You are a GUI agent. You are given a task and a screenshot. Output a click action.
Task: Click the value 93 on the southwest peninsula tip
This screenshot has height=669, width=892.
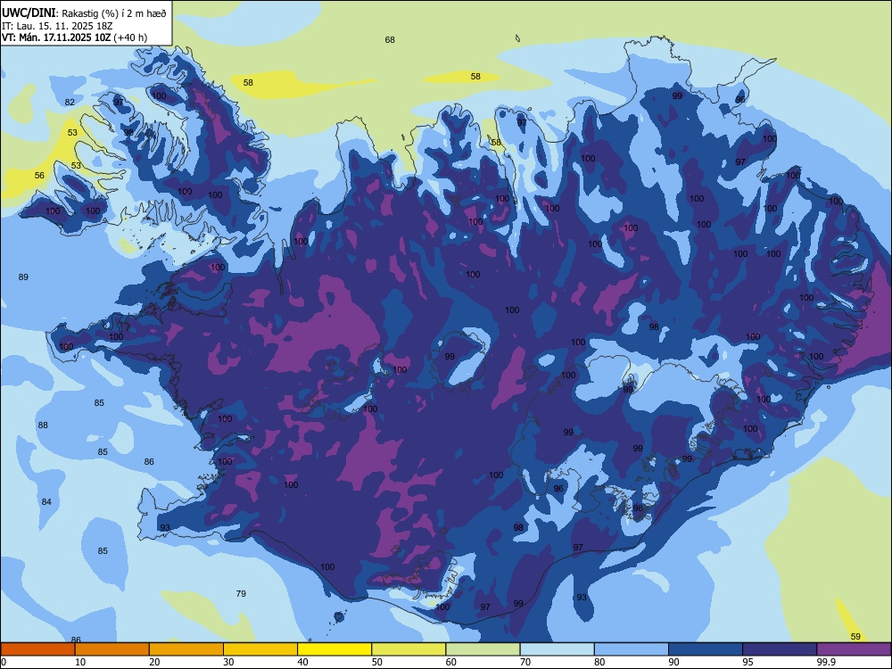click(x=165, y=528)
